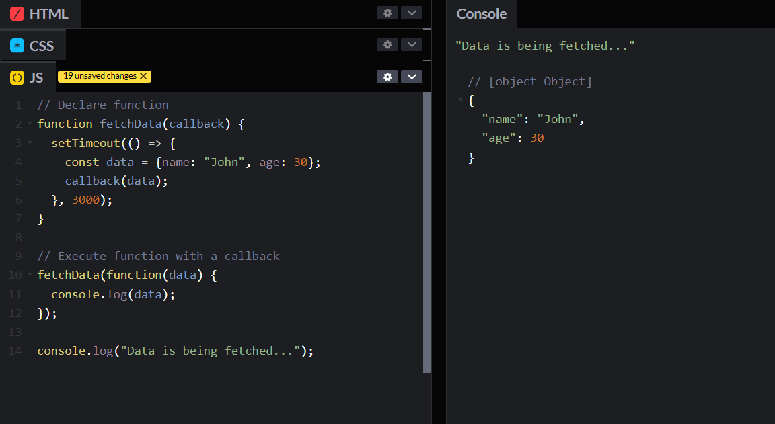Open CSS editor settings gear

tap(387, 45)
